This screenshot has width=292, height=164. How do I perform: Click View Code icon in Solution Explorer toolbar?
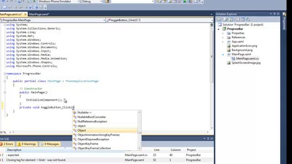point(238,19)
